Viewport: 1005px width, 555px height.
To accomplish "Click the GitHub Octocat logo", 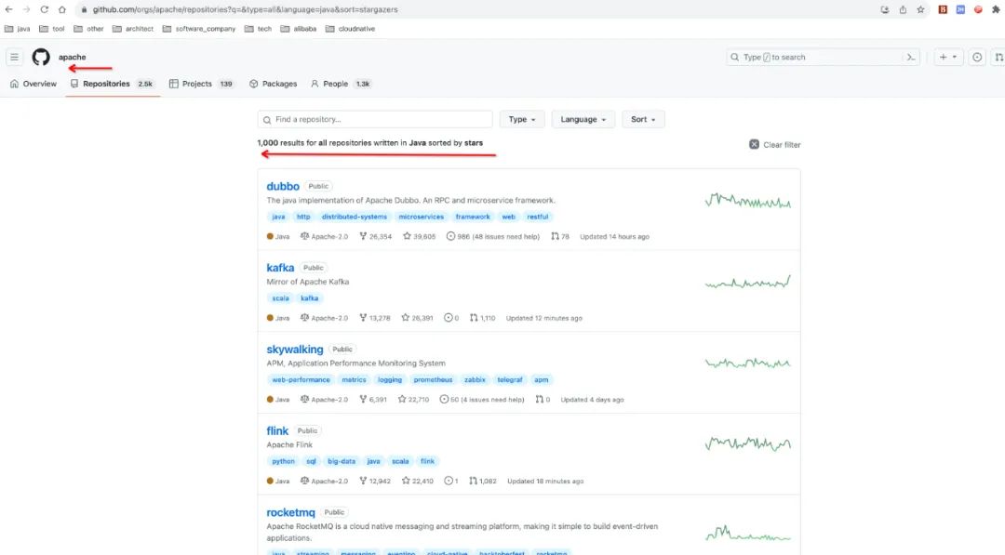I will click(41, 57).
